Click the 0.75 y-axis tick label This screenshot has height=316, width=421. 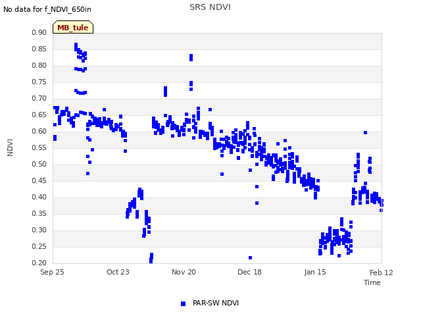click(x=39, y=82)
